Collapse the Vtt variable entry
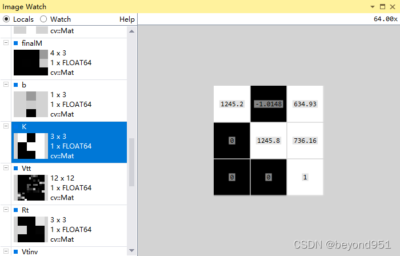This screenshot has width=400, height=256. pyautogui.click(x=6, y=168)
